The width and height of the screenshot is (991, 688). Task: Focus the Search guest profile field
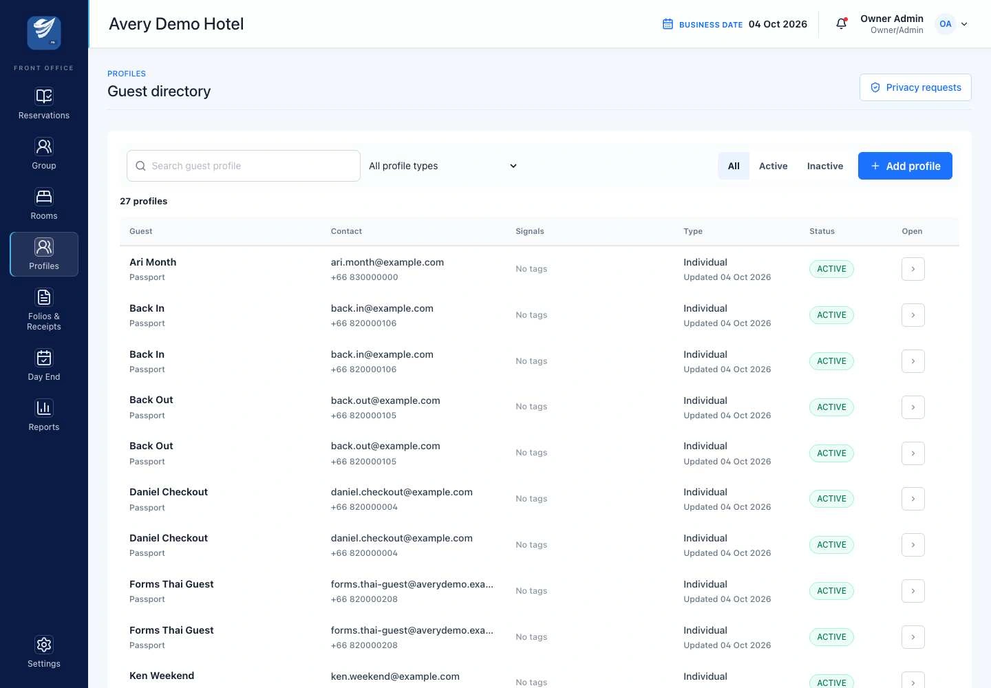point(244,166)
